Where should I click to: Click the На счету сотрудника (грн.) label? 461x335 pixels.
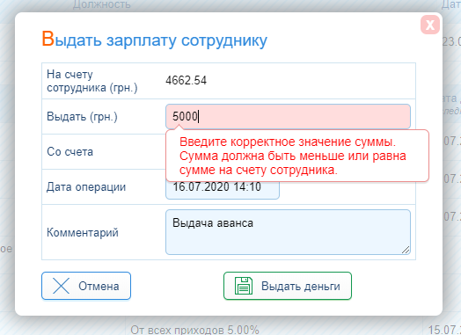[92, 81]
